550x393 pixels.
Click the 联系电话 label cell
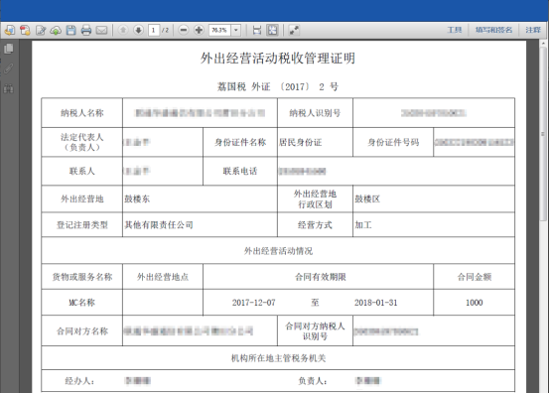point(240,171)
